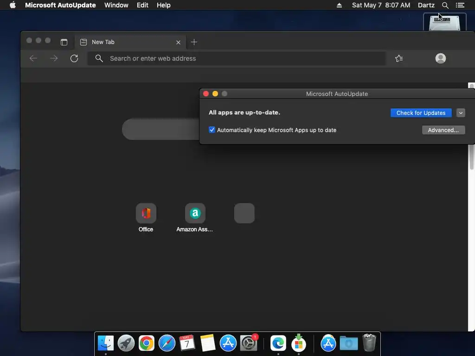This screenshot has width=475, height=356.
Task: Open Finder from the Dock
Action: 106,343
